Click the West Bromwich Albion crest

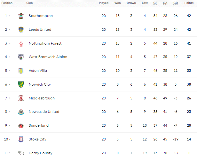tap(21, 57)
